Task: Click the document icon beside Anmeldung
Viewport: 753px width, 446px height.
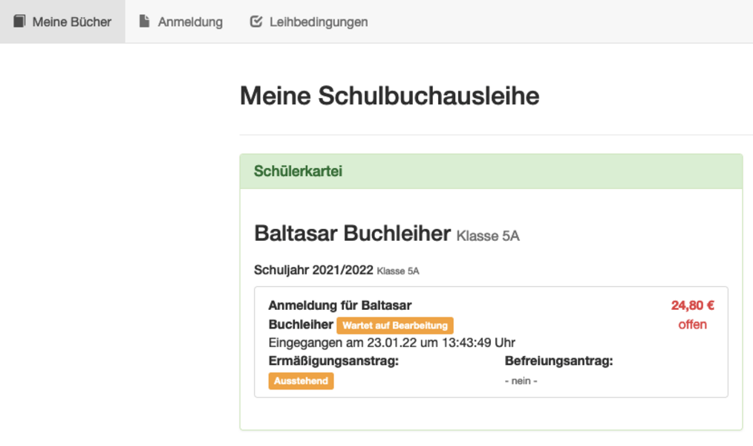Action: [145, 22]
